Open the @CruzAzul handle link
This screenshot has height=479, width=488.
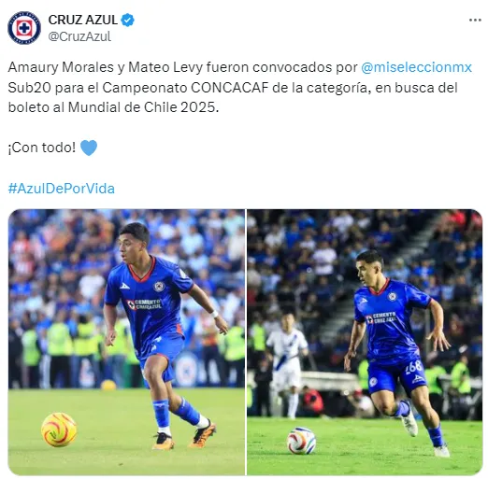(79, 36)
